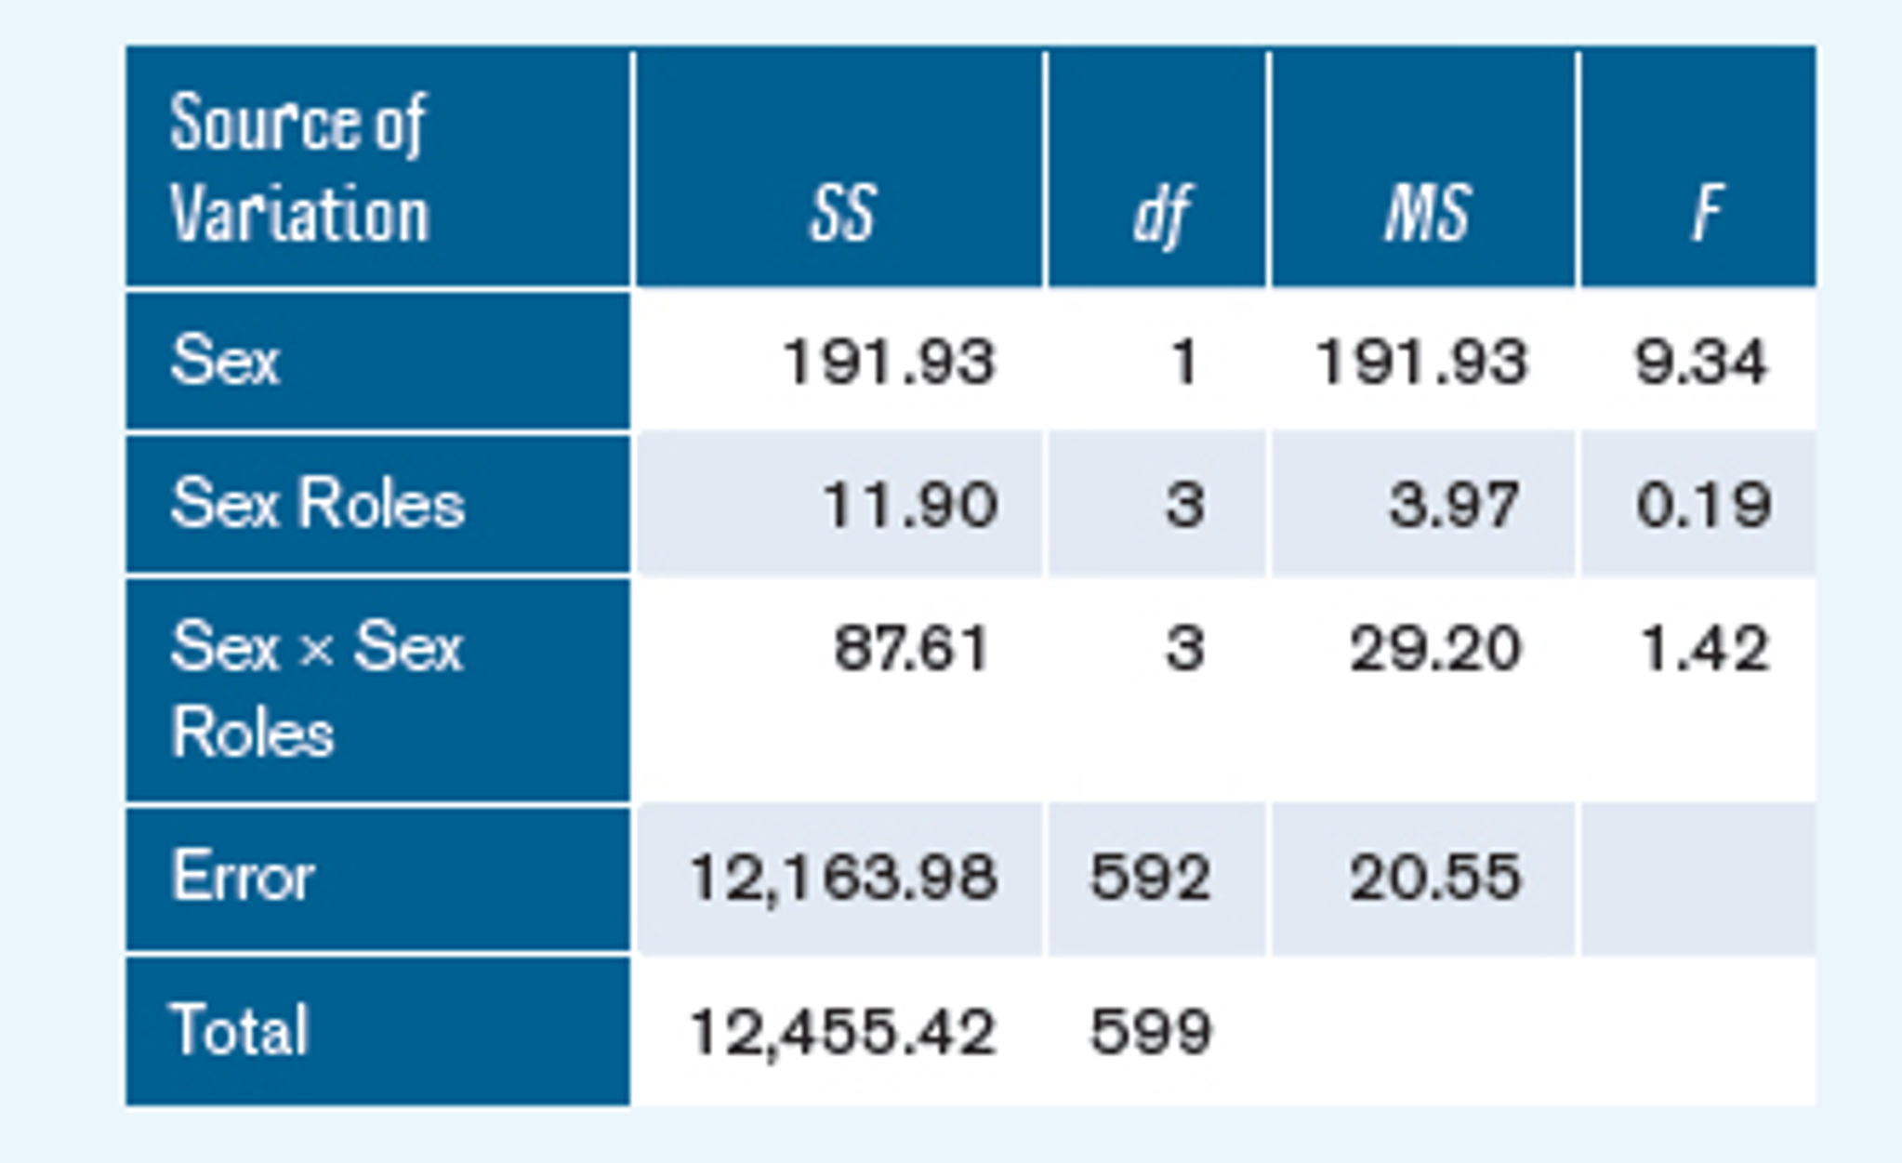Click the Total SS value 12,455.42
The width and height of the screenshot is (1902, 1163).
[x=842, y=1031]
